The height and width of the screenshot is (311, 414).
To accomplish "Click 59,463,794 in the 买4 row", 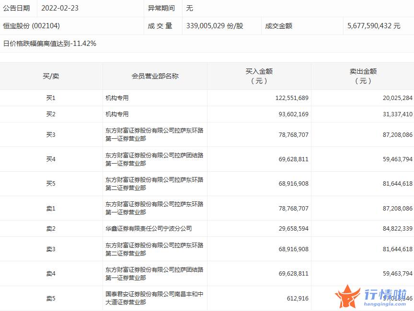I will [x=398, y=159].
